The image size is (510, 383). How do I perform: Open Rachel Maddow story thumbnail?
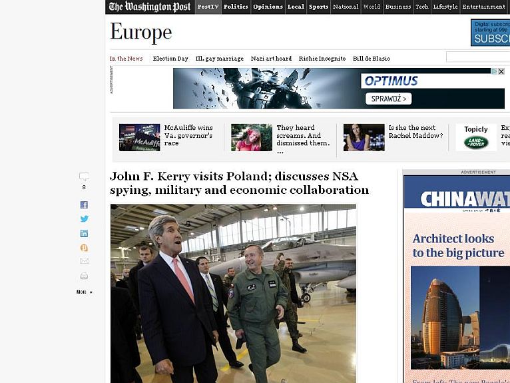[364, 137]
